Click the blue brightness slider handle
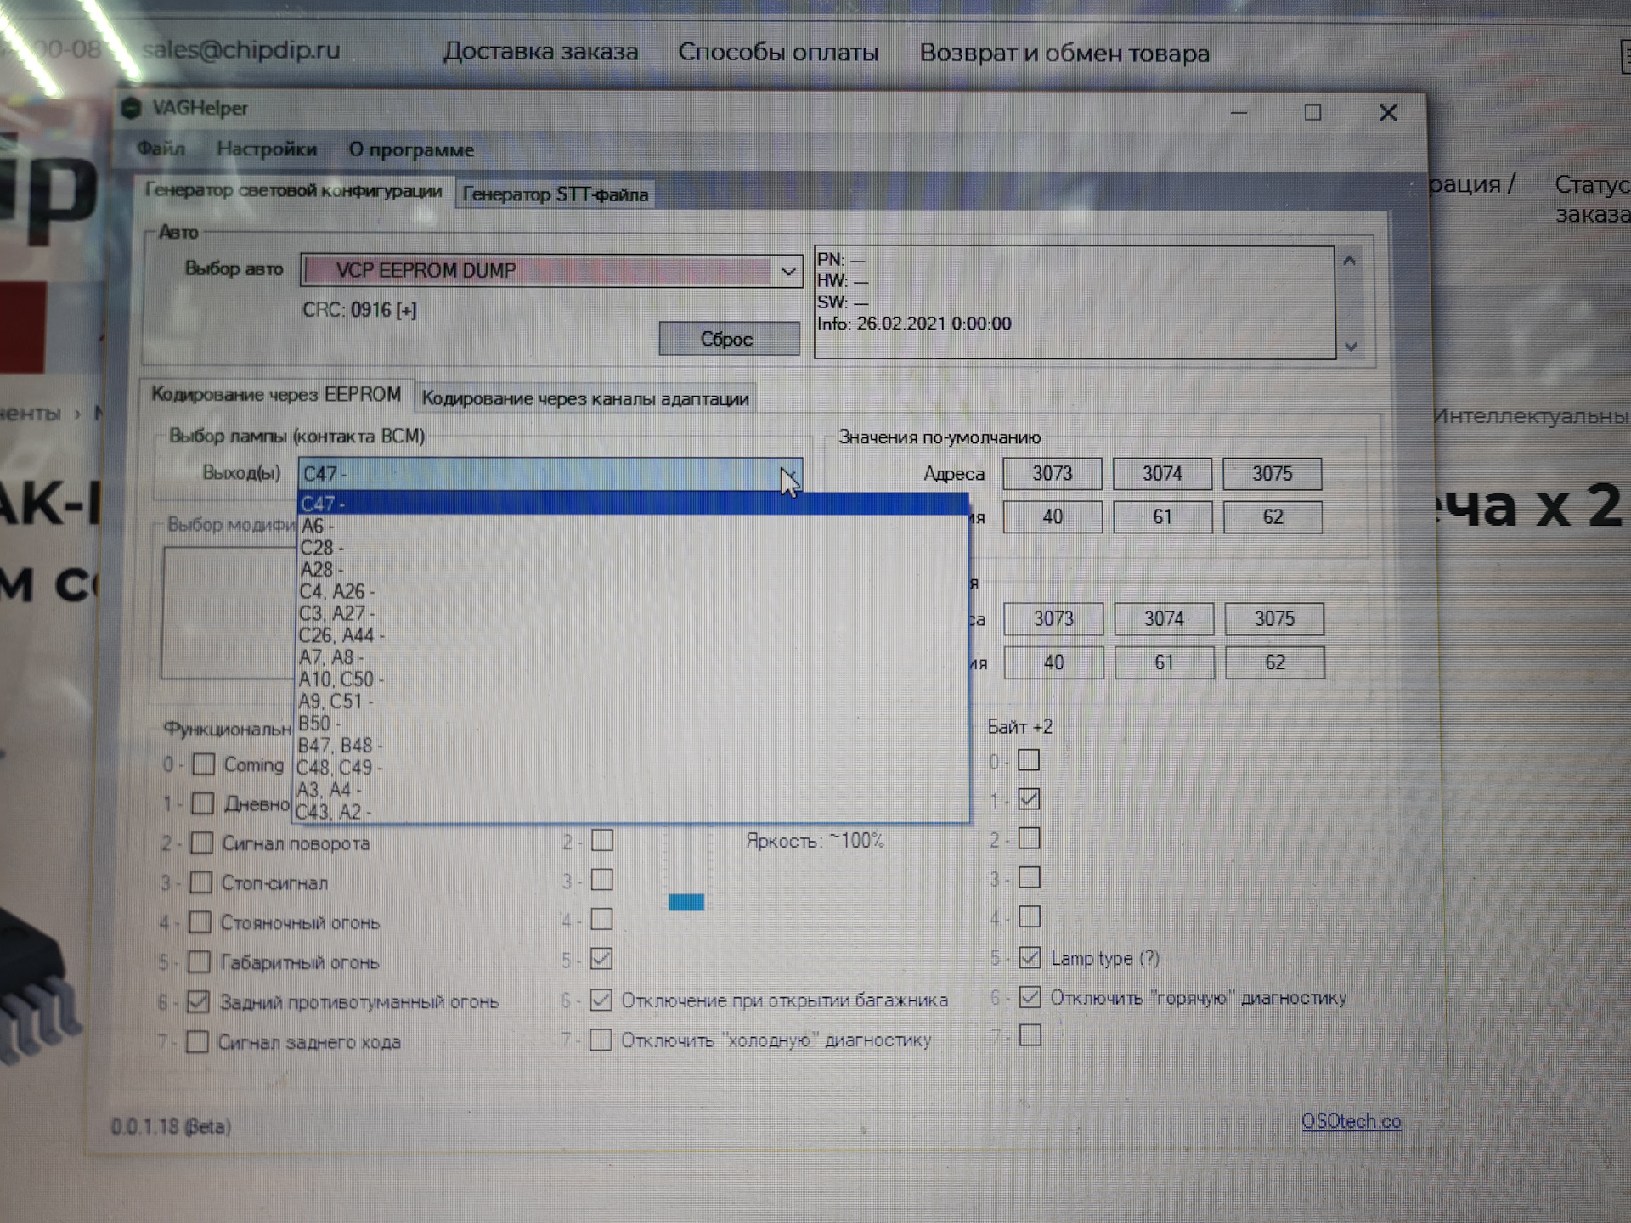This screenshot has height=1223, width=1631. click(686, 902)
